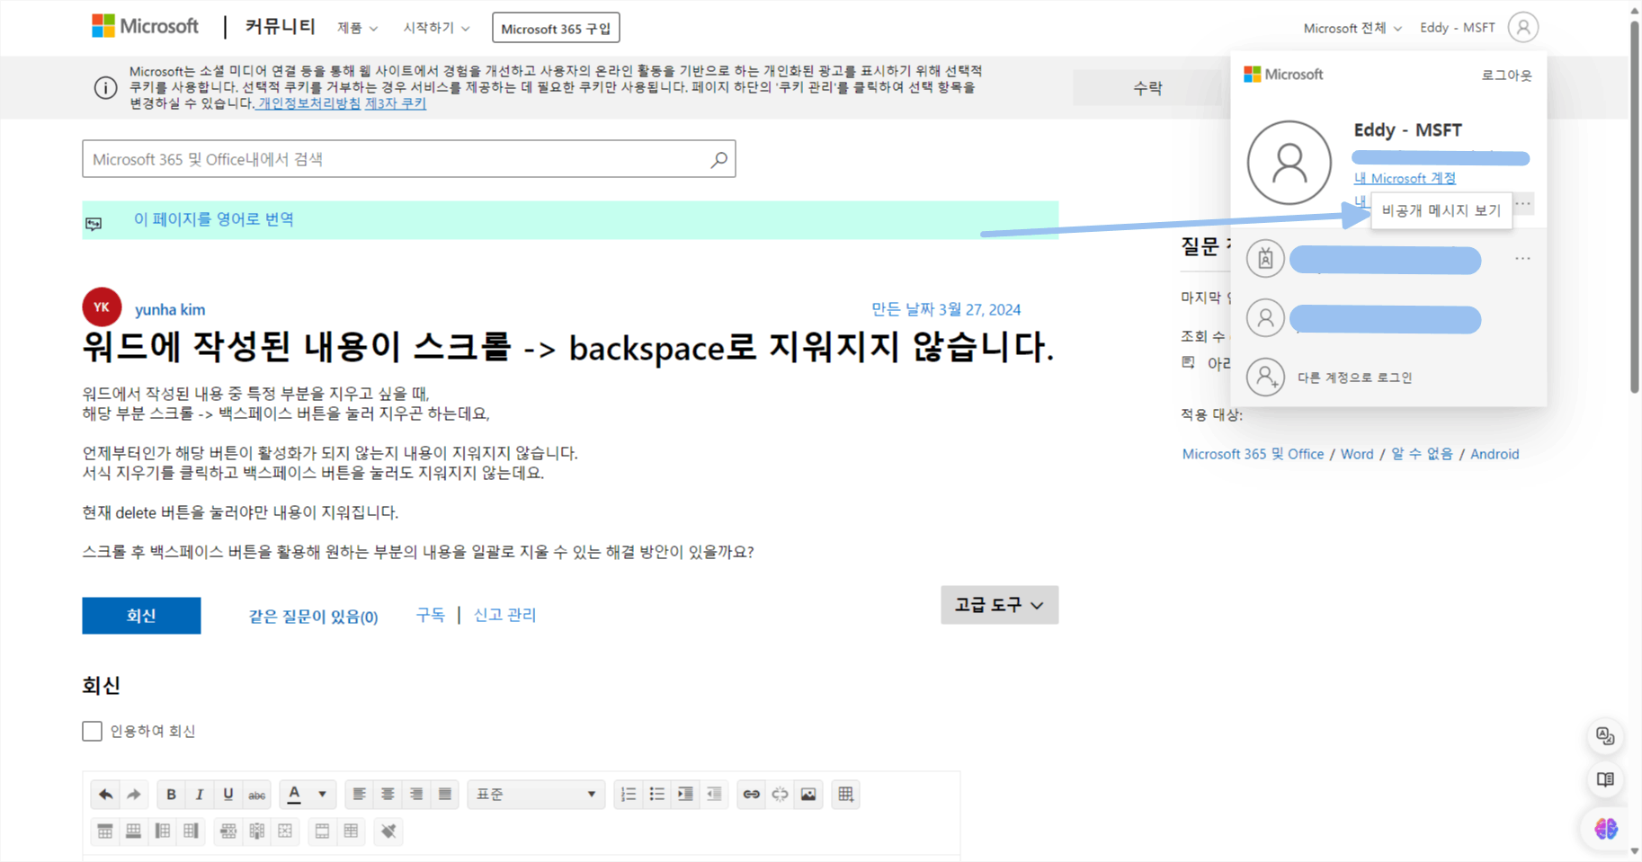Align text right in the reply editor
Screen dimensions: 1642x862
point(416,795)
